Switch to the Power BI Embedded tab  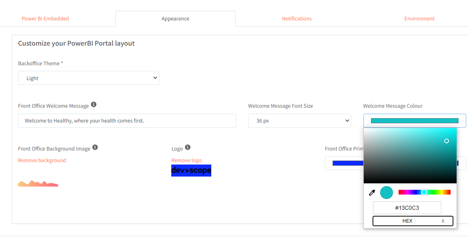pyautogui.click(x=45, y=18)
